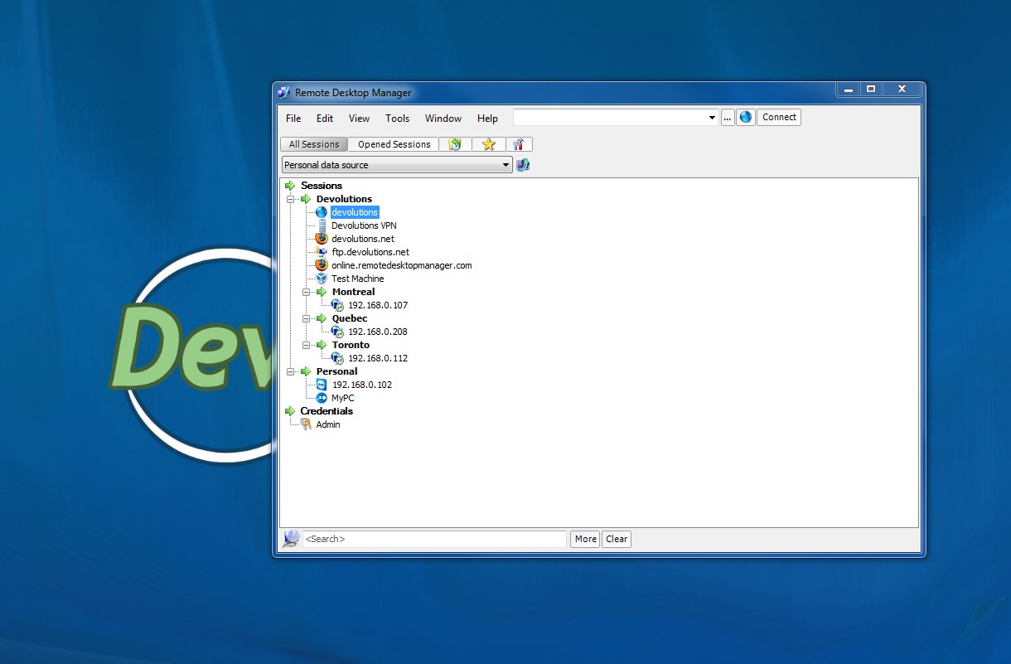The height and width of the screenshot is (664, 1011).
Task: Open the favorites star tab
Action: pyautogui.click(x=488, y=144)
